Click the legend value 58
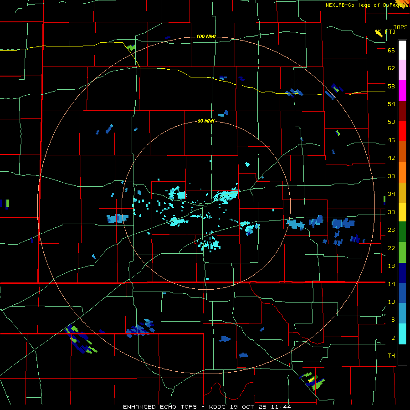This screenshot has height=410, width=410. (x=391, y=86)
